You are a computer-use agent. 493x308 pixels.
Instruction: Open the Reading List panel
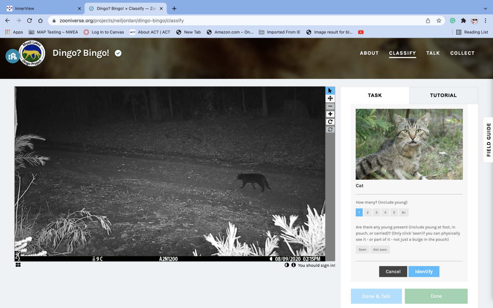tap(472, 32)
